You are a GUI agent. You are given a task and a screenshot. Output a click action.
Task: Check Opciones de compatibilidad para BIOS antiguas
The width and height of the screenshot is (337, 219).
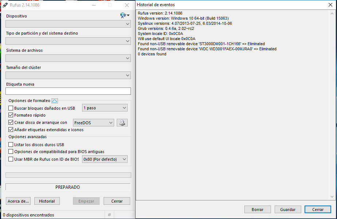(11, 152)
